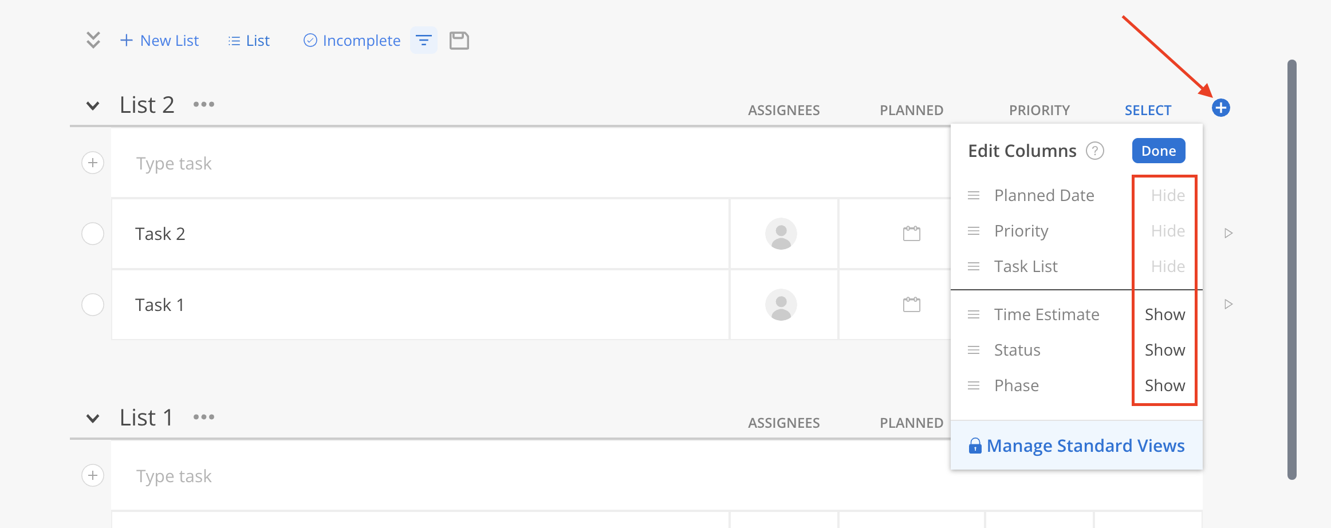Show the Time Estimate column
The height and width of the screenshot is (528, 1331).
pos(1165,314)
